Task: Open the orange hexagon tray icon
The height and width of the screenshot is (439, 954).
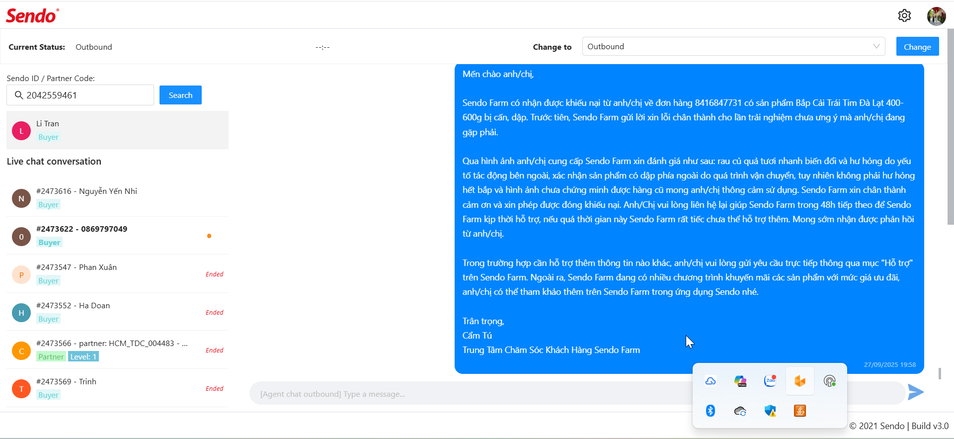Action: (x=800, y=381)
